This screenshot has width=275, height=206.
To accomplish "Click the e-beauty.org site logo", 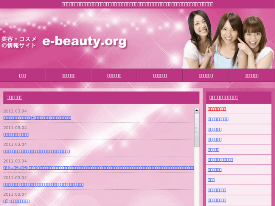I will (84, 41).
